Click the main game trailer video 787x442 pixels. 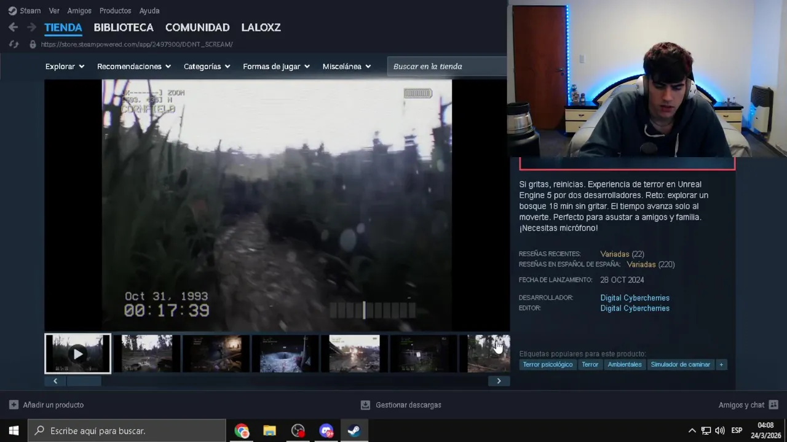pyautogui.click(x=277, y=205)
